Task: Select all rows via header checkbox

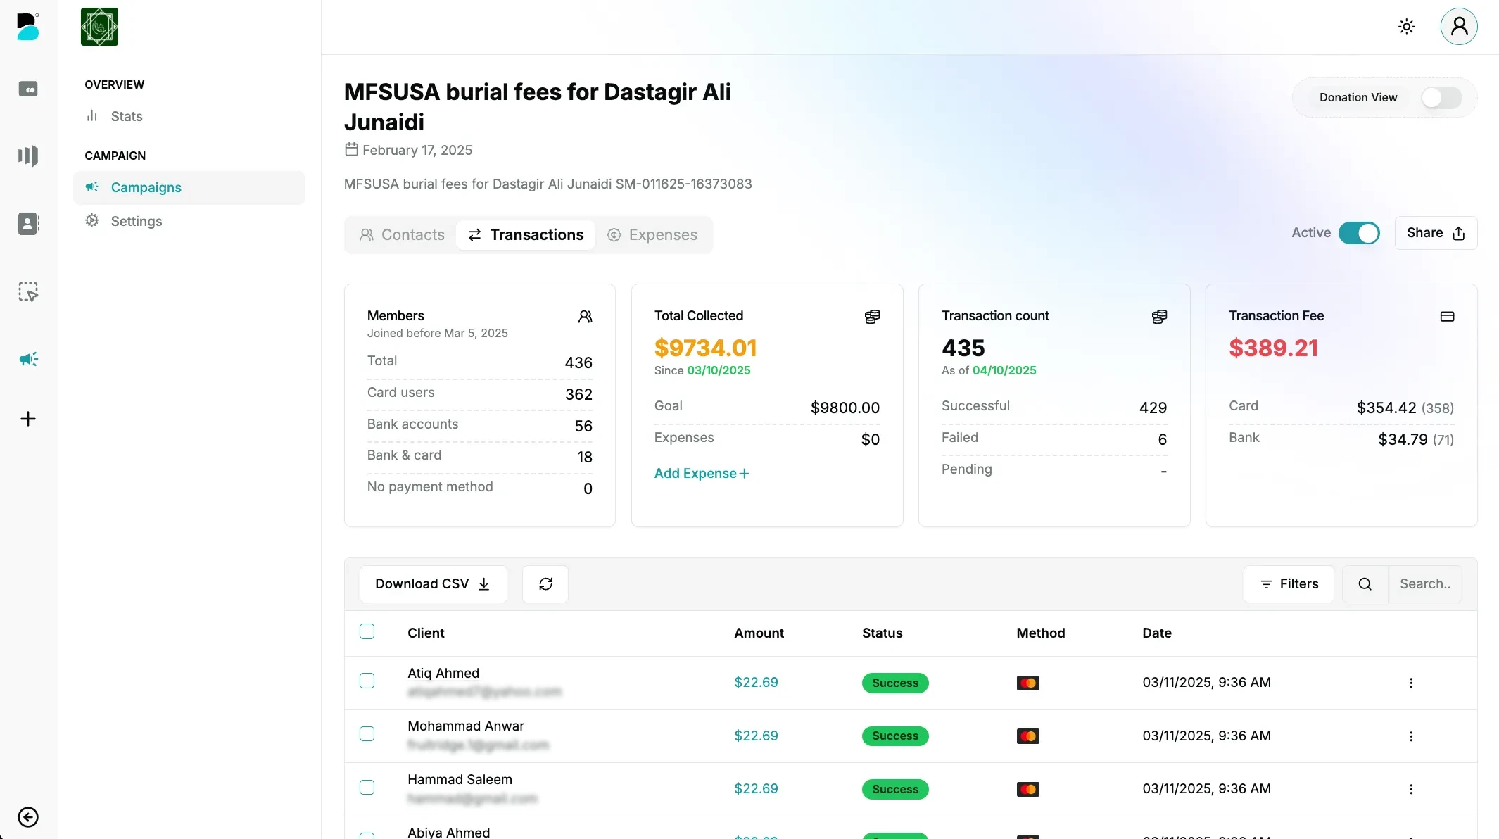Action: [367, 631]
